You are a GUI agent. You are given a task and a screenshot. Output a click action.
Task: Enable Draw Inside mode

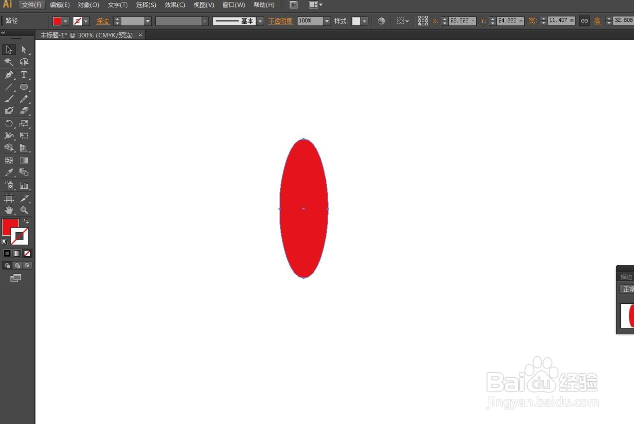click(x=27, y=266)
